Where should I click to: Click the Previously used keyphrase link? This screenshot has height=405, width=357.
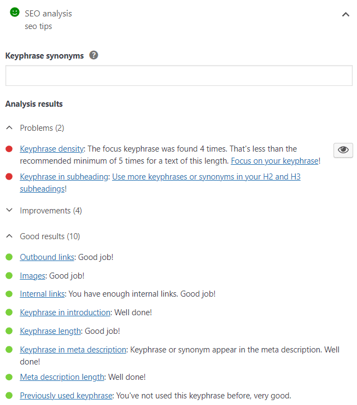(66, 396)
